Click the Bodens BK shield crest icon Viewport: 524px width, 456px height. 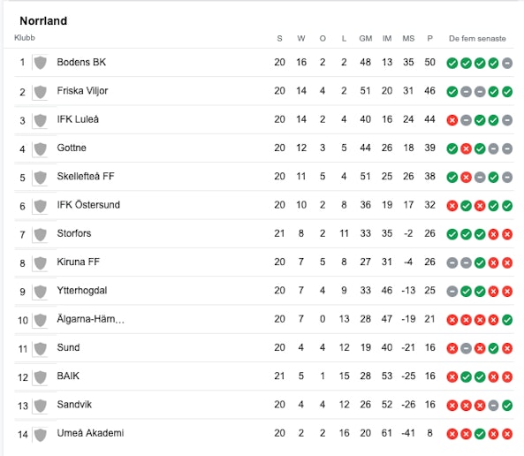[x=41, y=63]
